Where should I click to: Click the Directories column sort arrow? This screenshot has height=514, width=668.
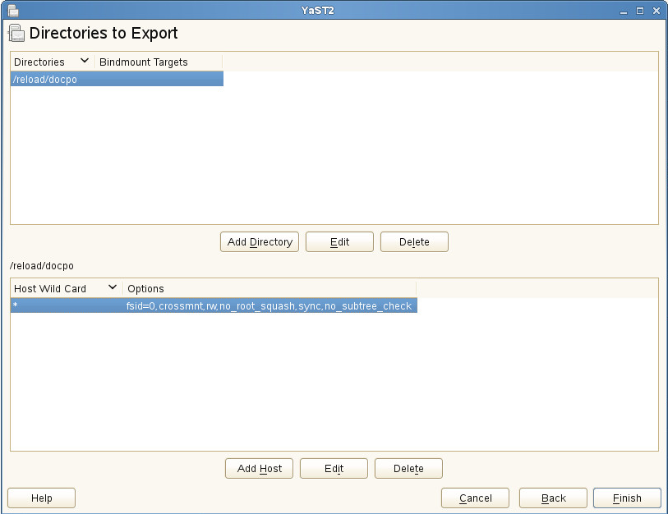click(x=85, y=62)
